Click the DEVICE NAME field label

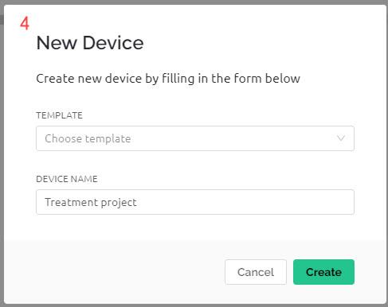pos(67,179)
